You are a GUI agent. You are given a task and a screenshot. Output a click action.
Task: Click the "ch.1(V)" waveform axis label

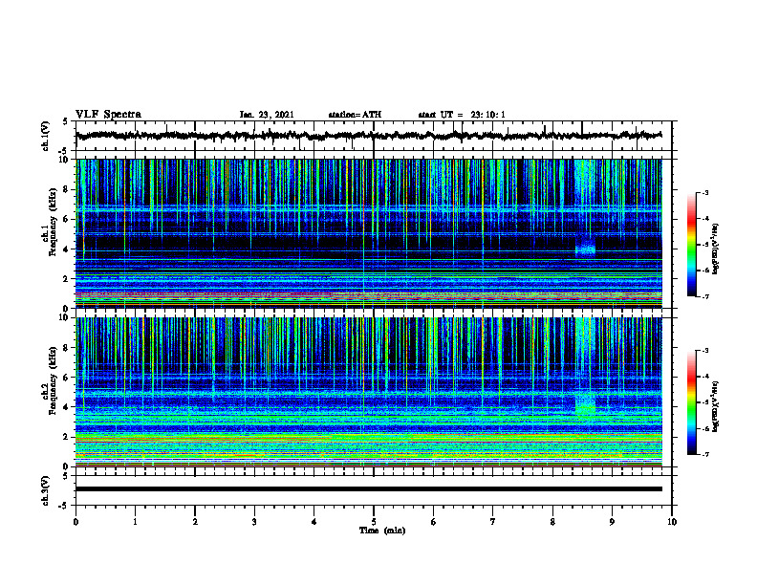46,136
